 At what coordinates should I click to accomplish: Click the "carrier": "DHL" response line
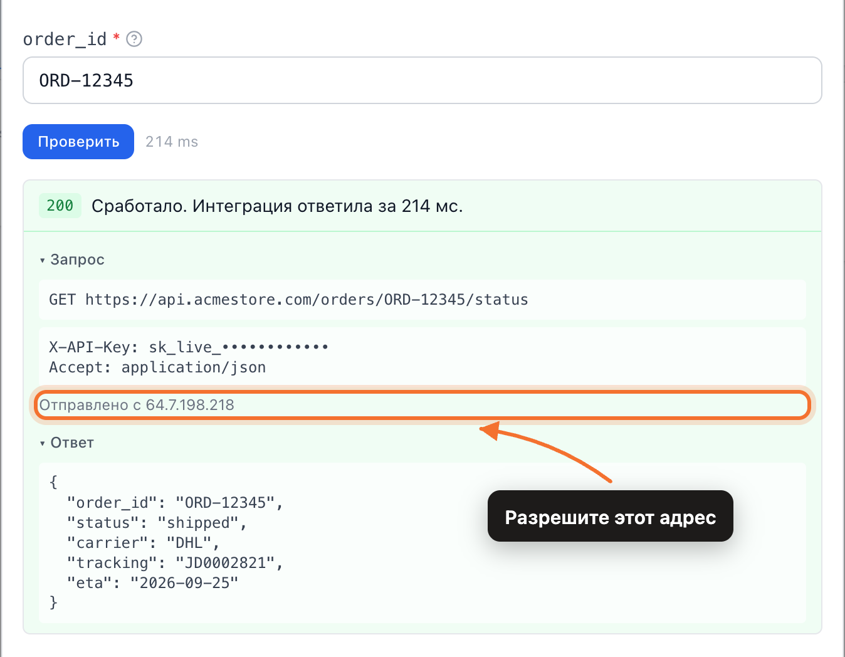coord(143,543)
